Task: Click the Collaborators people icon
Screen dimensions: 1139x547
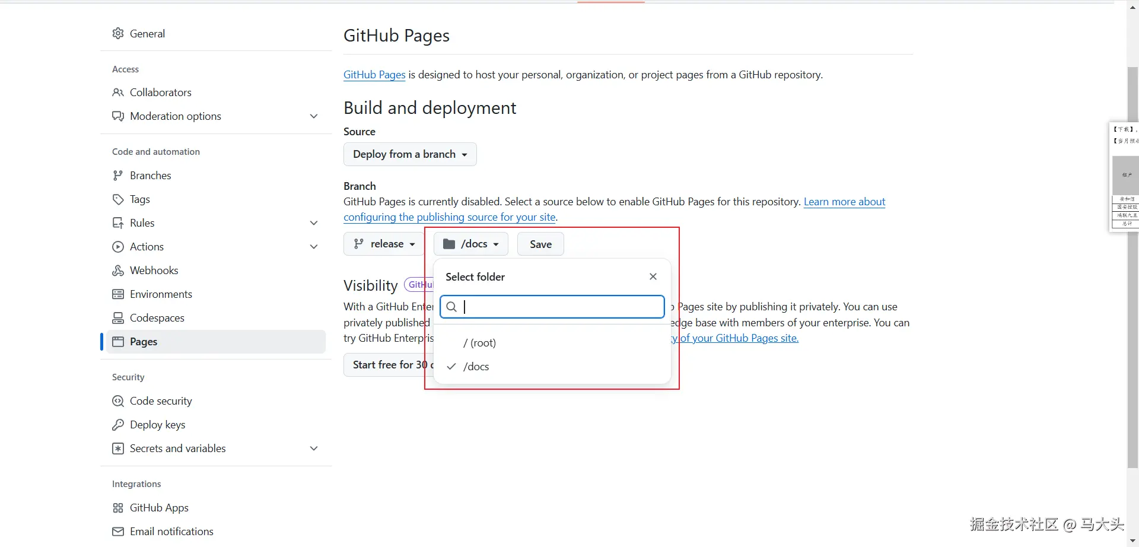Action: pyautogui.click(x=118, y=93)
